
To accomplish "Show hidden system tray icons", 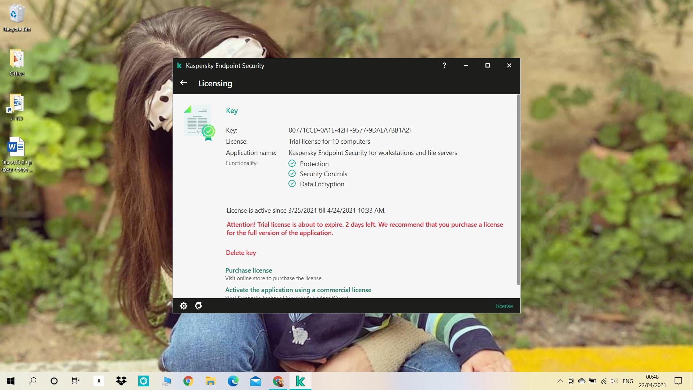I will pyautogui.click(x=560, y=381).
